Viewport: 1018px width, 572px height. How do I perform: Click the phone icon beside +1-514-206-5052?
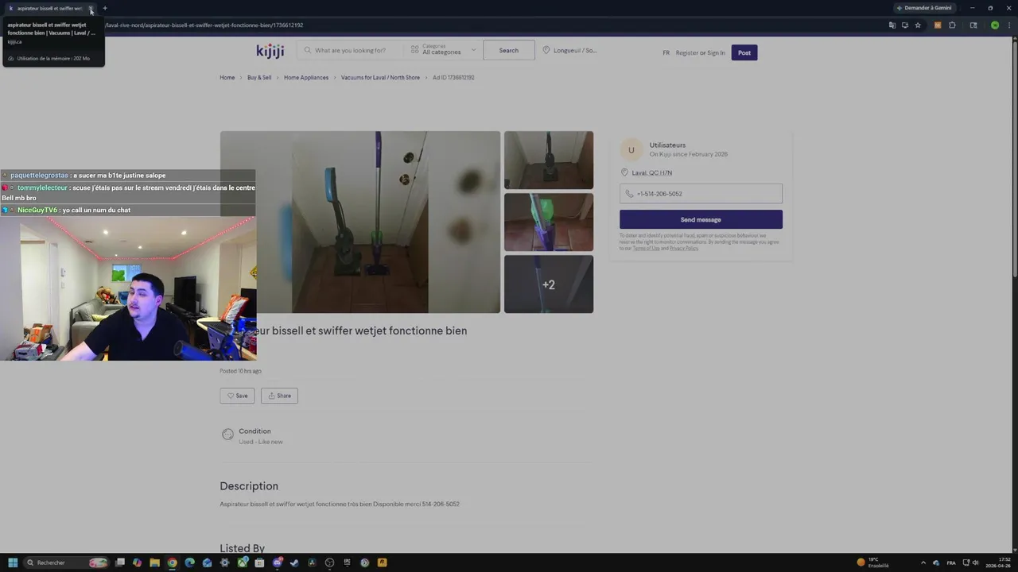coord(630,194)
